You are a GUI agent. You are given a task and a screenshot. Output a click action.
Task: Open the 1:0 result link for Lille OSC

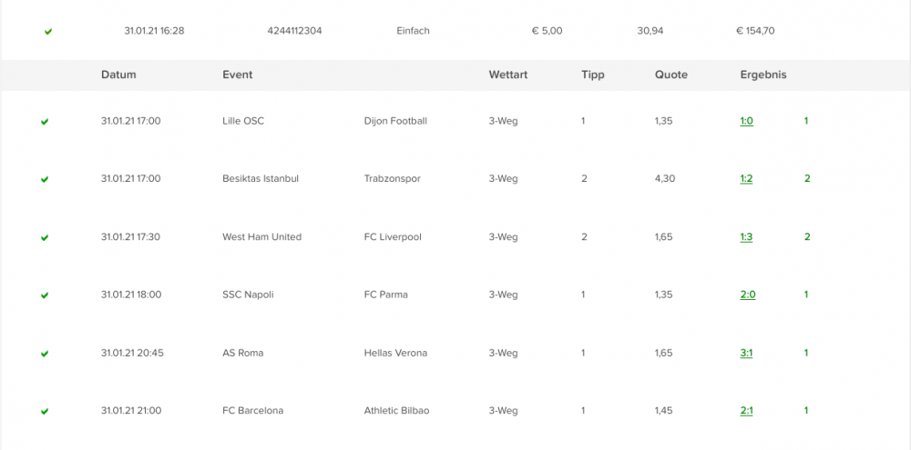(747, 121)
